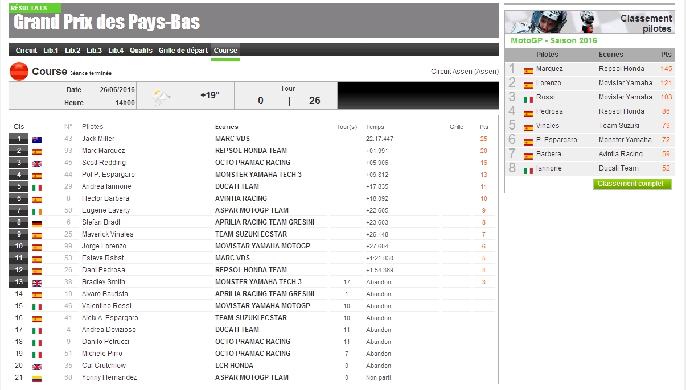Click the MotoGP - Saison 2016 heading
Viewport: 686px width, 390px height.
(554, 40)
